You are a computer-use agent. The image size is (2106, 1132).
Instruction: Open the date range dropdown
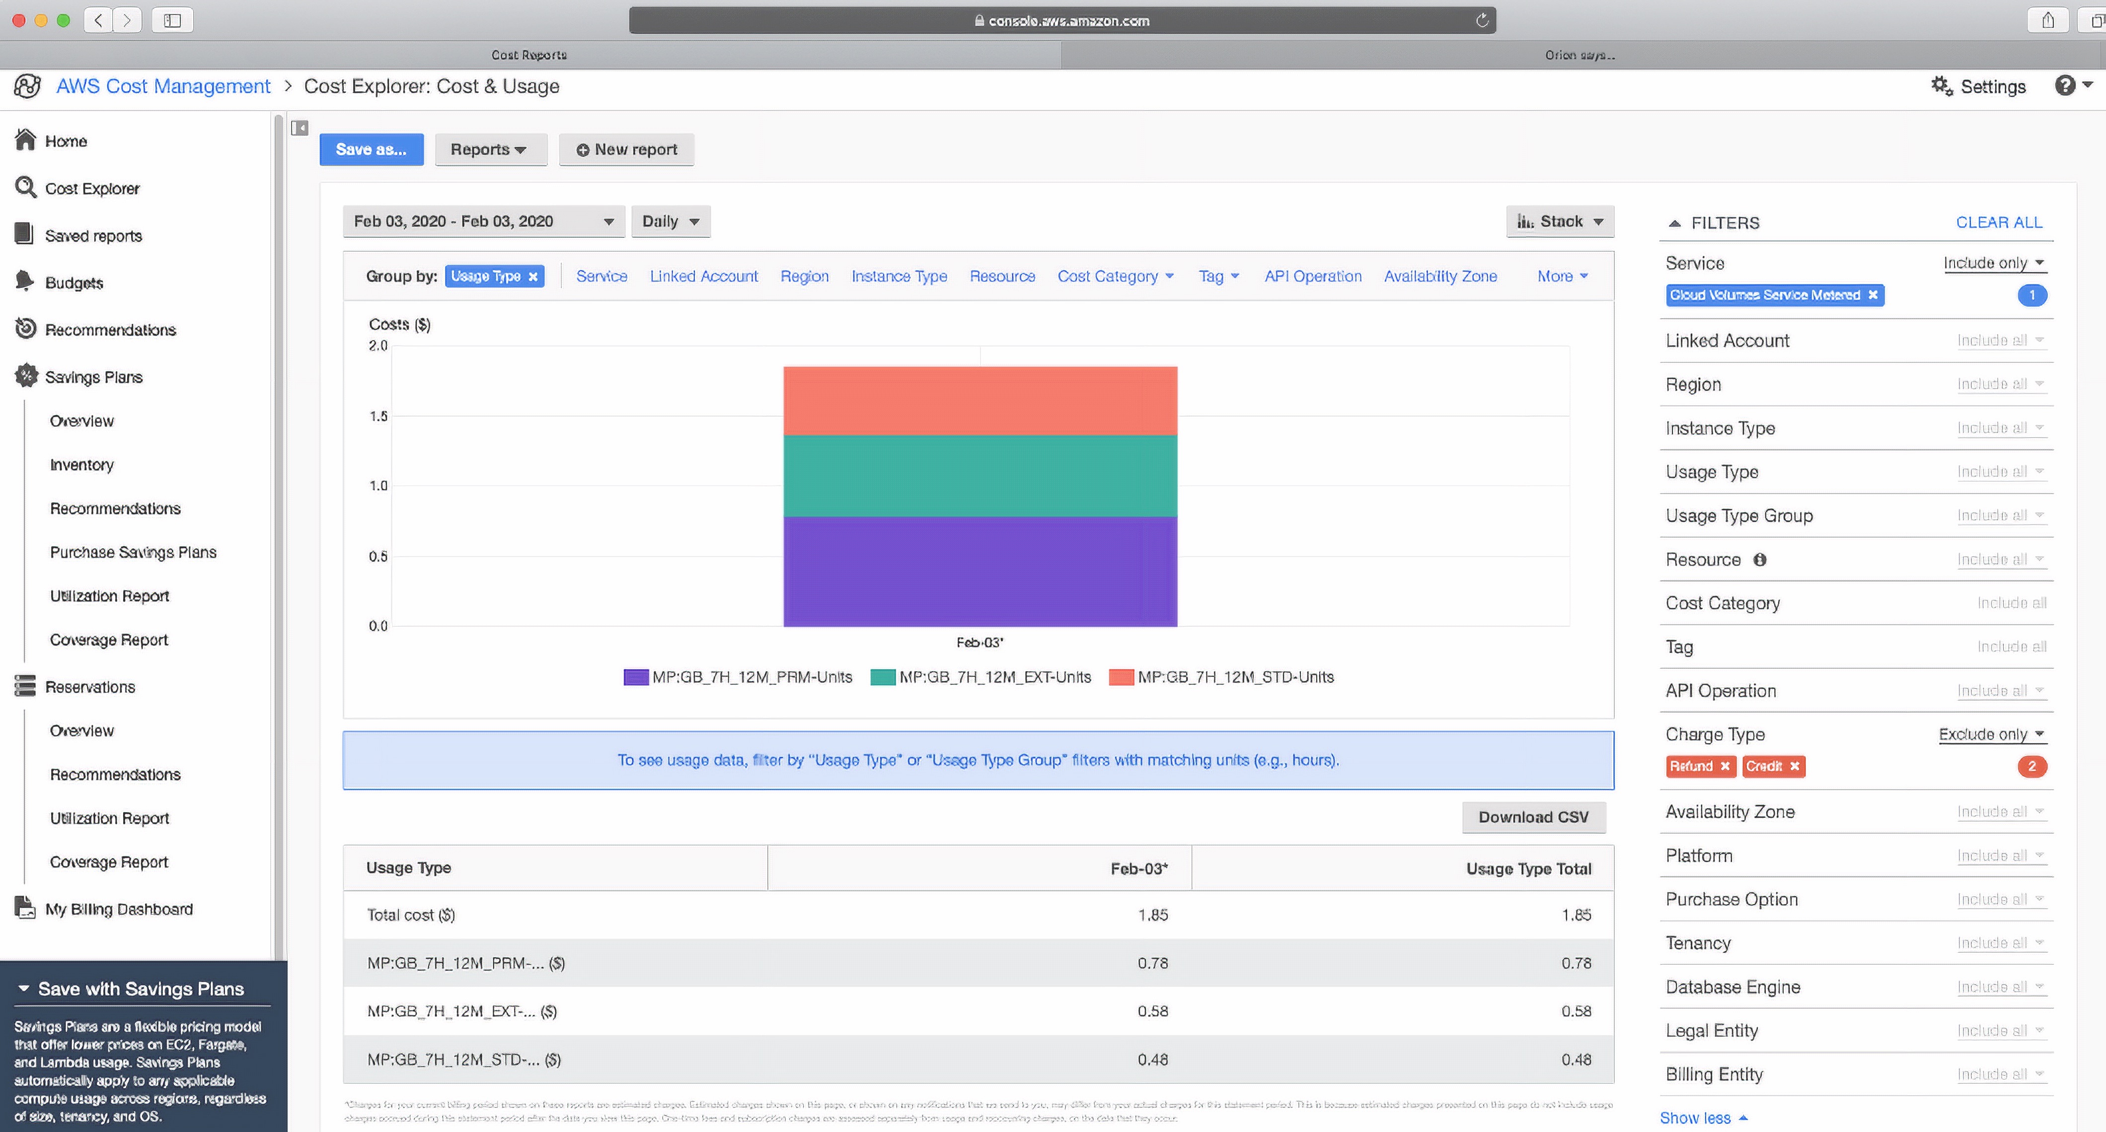pos(483,221)
